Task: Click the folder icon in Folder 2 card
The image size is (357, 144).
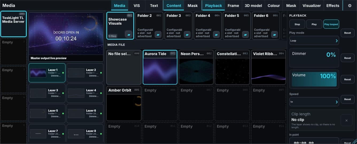Action: [158, 34]
